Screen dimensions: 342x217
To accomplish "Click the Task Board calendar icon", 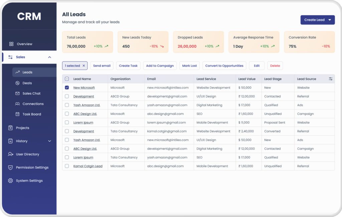I will point(18,114).
